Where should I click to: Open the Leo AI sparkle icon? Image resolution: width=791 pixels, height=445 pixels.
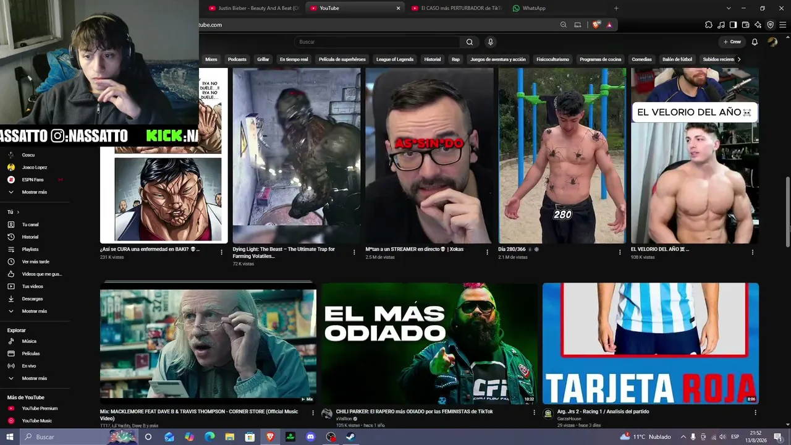point(758,25)
